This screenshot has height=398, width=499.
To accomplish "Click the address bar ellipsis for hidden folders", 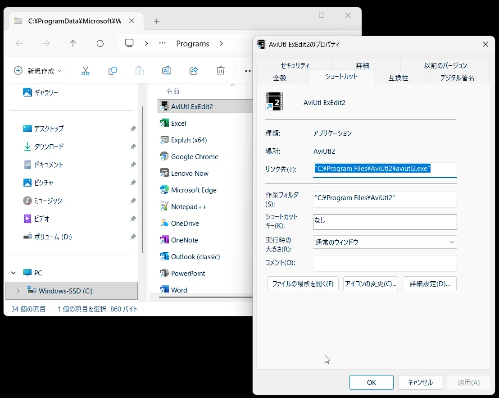I will [x=162, y=43].
